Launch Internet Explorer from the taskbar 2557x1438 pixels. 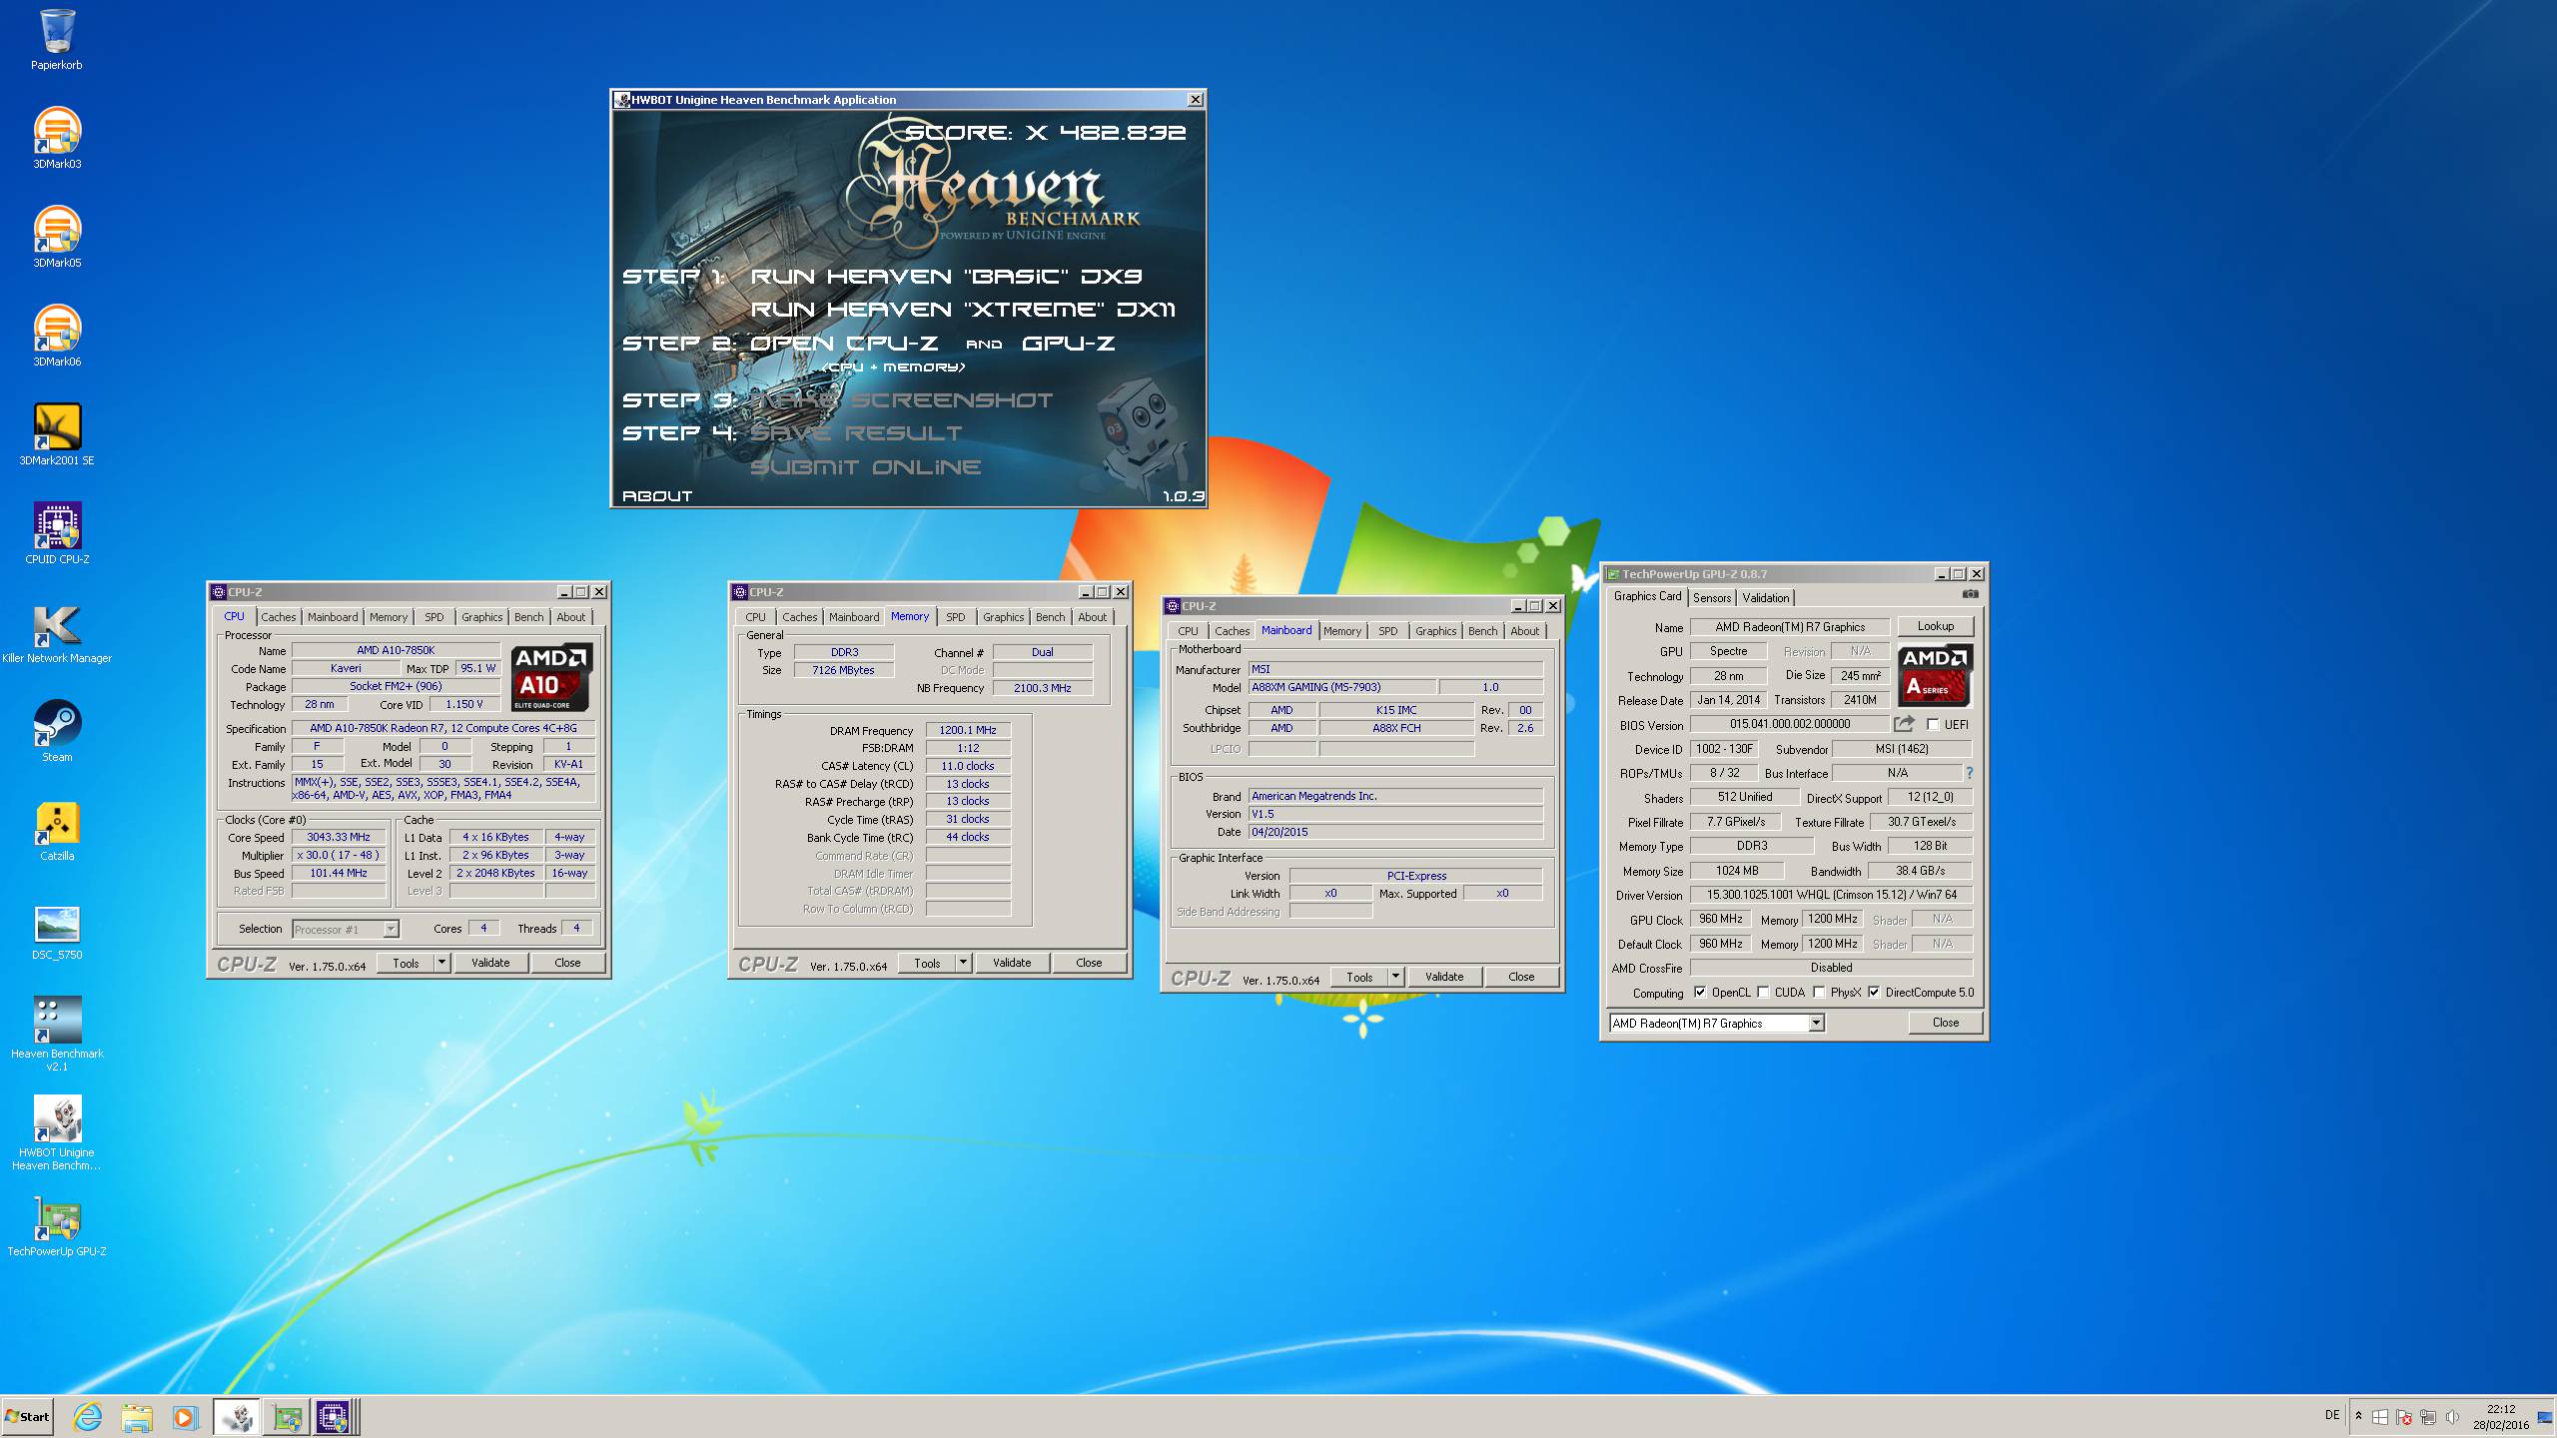tap(88, 1417)
